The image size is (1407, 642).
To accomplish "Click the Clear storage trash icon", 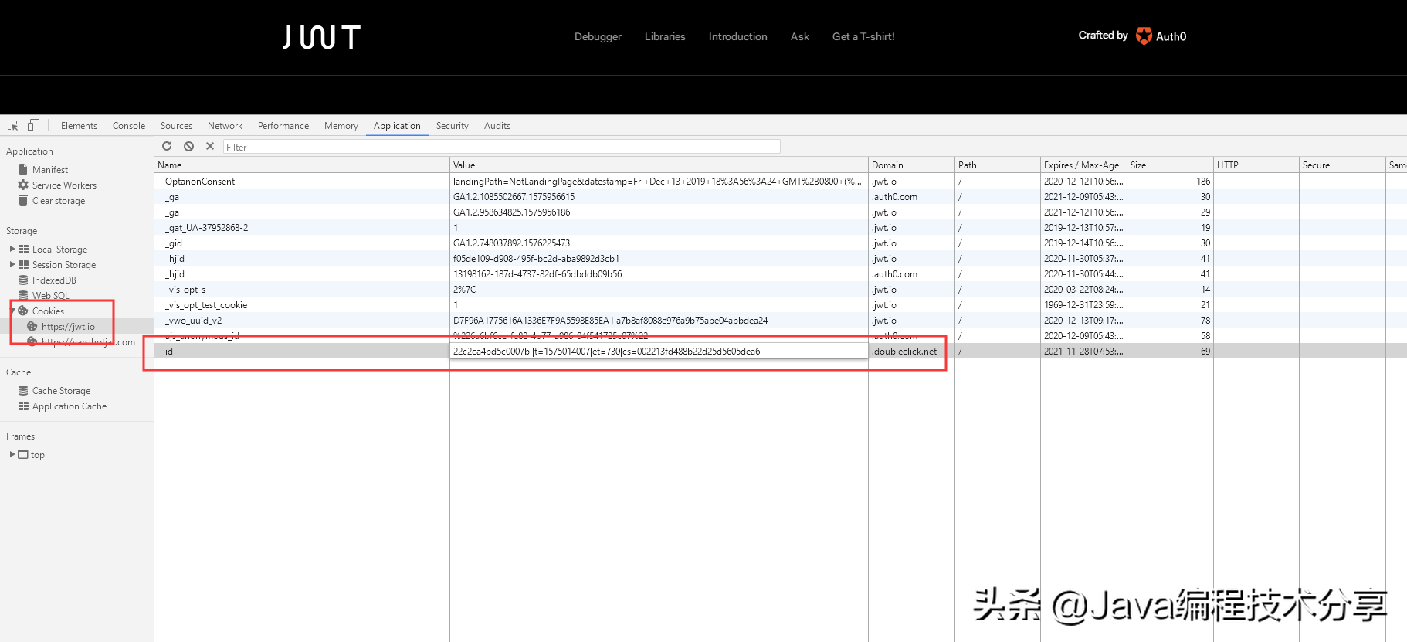I will pos(23,200).
